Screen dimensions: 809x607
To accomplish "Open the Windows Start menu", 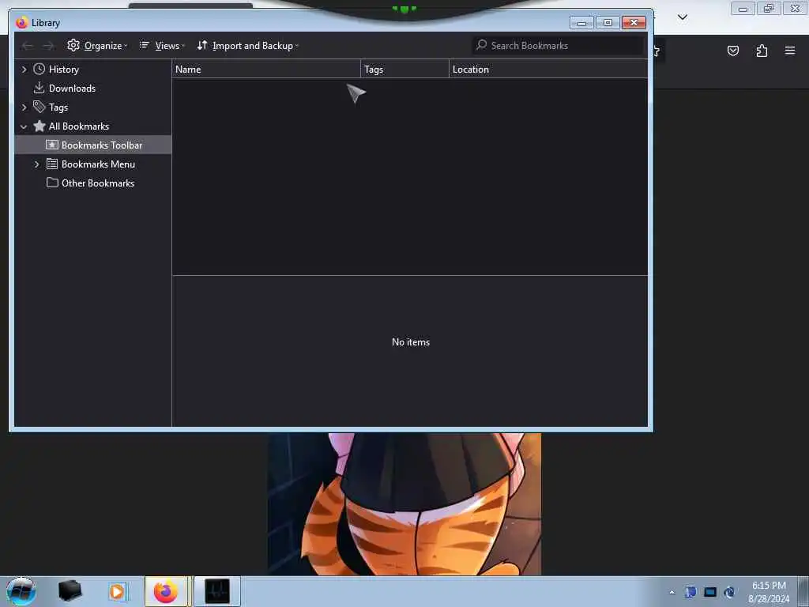I will [21, 591].
